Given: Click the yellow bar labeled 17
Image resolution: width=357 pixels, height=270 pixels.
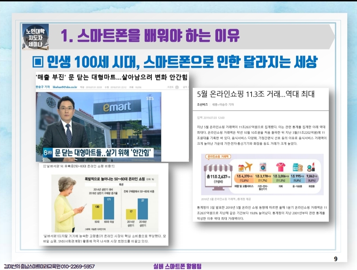Looking at the screenshot, I should click(131, 214).
